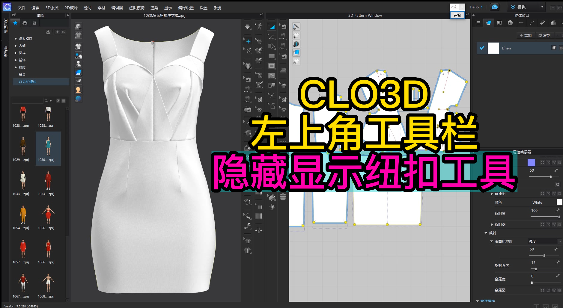Viewport: 563px width, 308px height.
Task: Open the Topstitch dashed-line tab in Object Browser
Action: click(532, 23)
